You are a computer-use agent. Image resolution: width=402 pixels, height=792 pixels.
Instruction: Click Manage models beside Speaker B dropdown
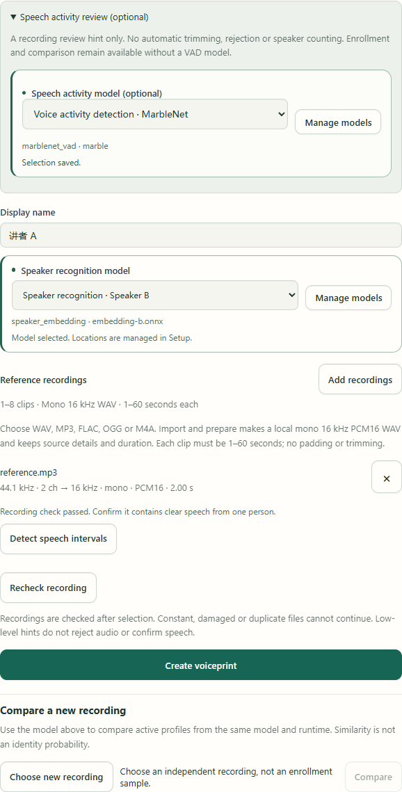tap(348, 298)
